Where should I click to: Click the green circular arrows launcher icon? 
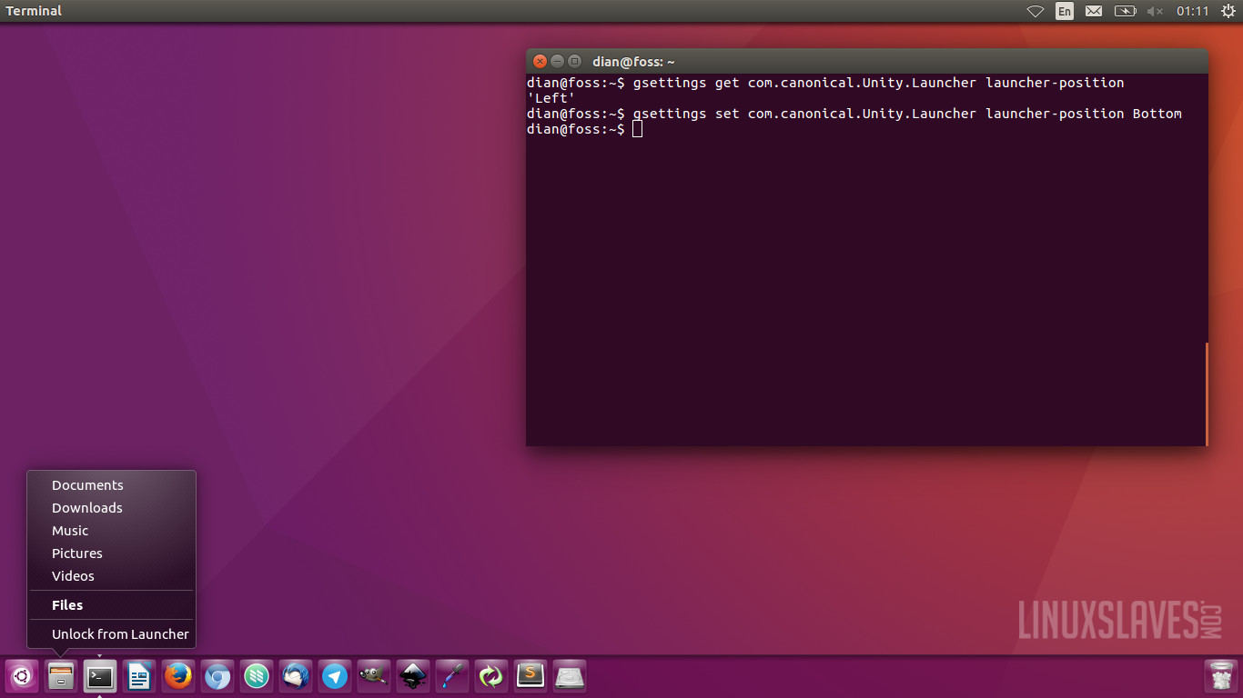click(491, 676)
